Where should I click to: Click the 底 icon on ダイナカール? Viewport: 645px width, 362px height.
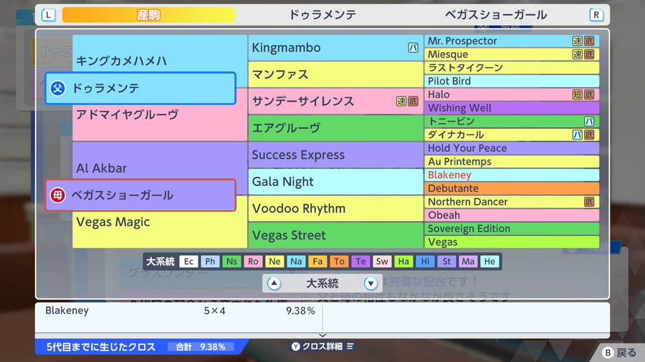click(589, 134)
